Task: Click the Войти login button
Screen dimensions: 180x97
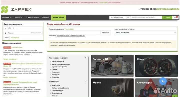Action: [6, 38]
